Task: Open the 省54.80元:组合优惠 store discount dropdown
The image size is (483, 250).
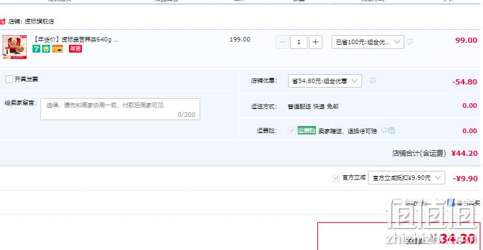Action: coord(324,81)
